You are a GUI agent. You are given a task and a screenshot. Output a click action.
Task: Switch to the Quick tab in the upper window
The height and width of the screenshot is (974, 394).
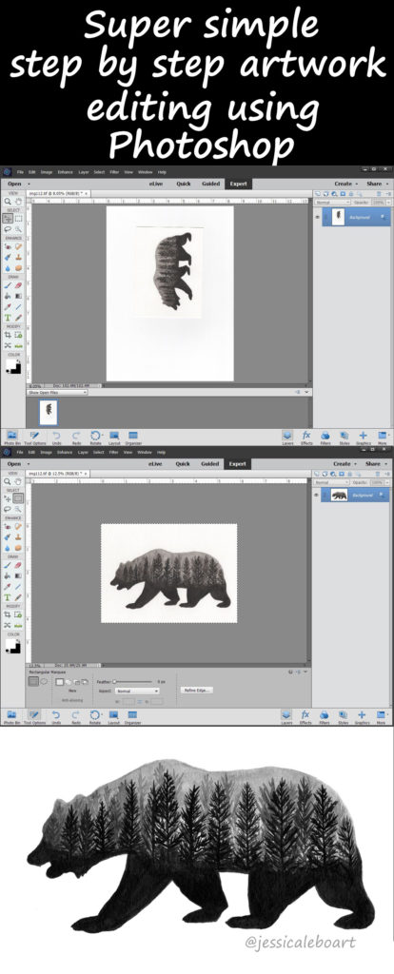183,184
